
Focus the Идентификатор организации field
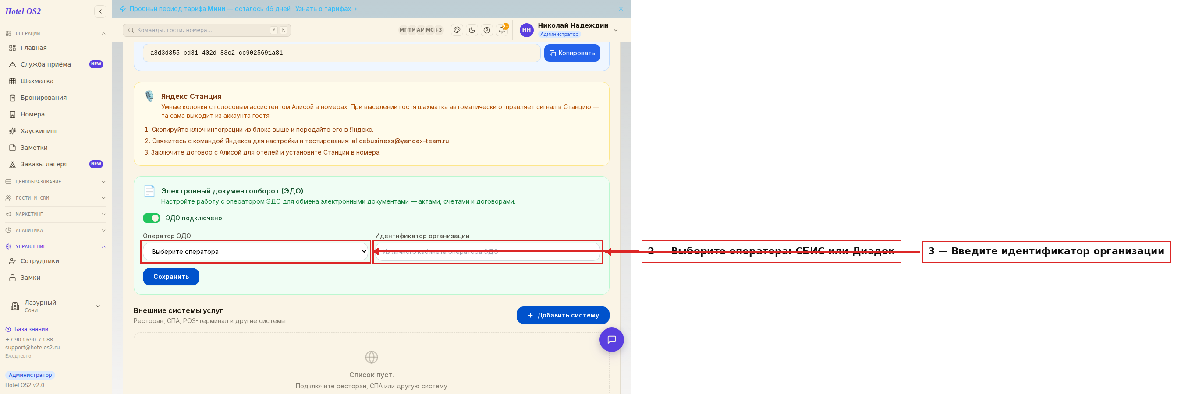click(488, 252)
